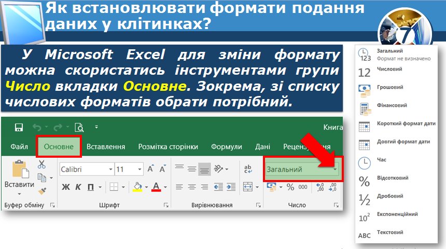Open Буфер обміну dialog launcher
This screenshot has width=446, height=249.
[52, 205]
